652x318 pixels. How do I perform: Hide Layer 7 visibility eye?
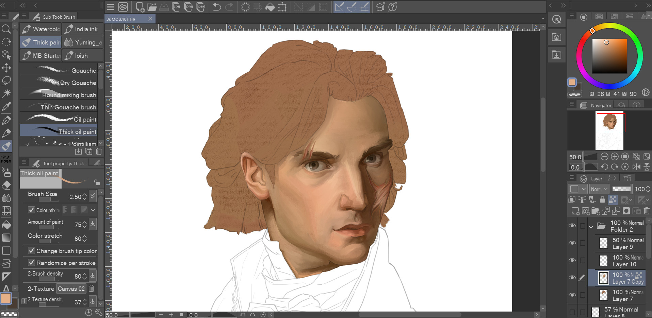(572, 295)
